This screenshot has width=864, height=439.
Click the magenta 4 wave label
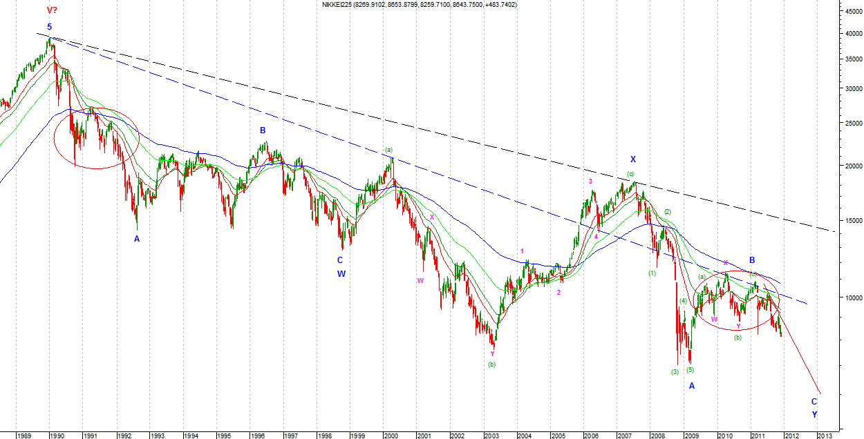coord(596,236)
